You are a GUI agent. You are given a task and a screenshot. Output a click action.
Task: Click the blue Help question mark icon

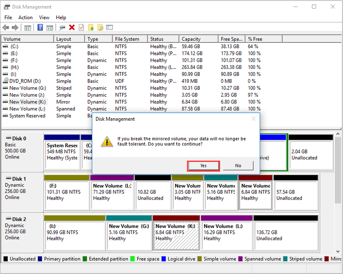click(40, 27)
